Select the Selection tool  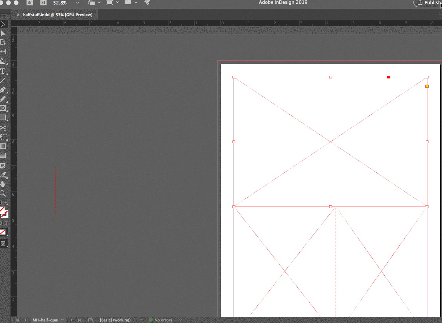(x=4, y=24)
